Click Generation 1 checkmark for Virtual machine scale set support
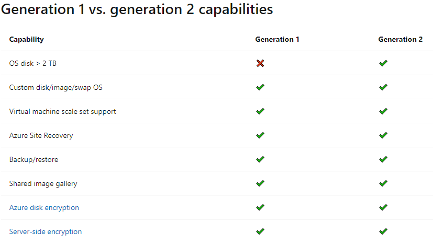 point(260,111)
